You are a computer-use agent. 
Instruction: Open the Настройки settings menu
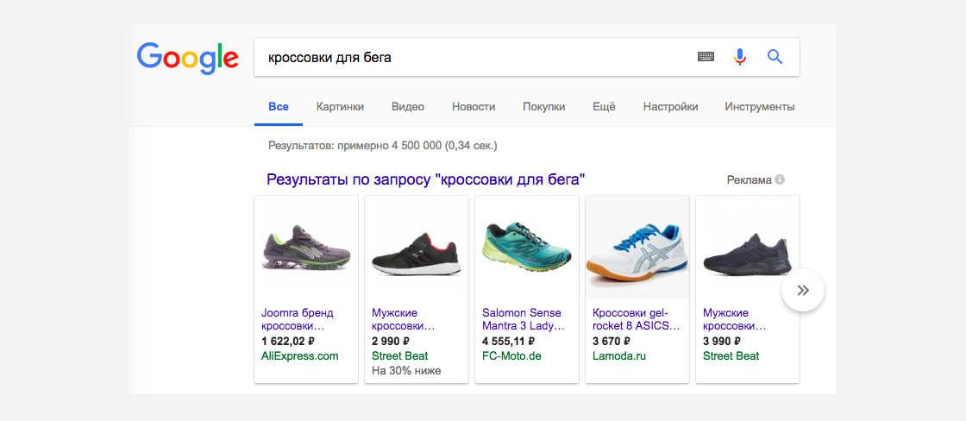pyautogui.click(x=670, y=107)
